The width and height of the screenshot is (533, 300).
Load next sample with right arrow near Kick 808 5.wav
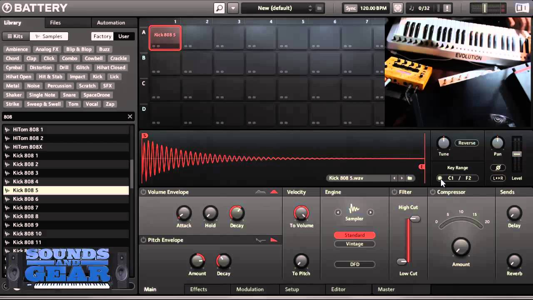click(401, 178)
